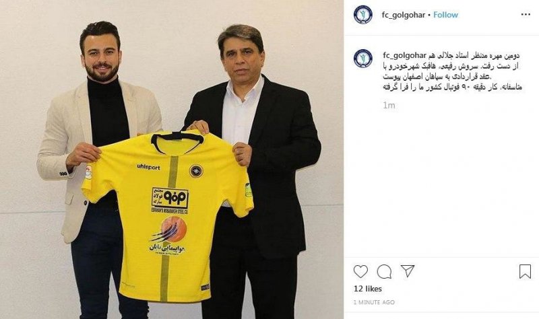Follow the fc_golgohar account
Viewport: 539px width, 319px height.
tap(445, 15)
